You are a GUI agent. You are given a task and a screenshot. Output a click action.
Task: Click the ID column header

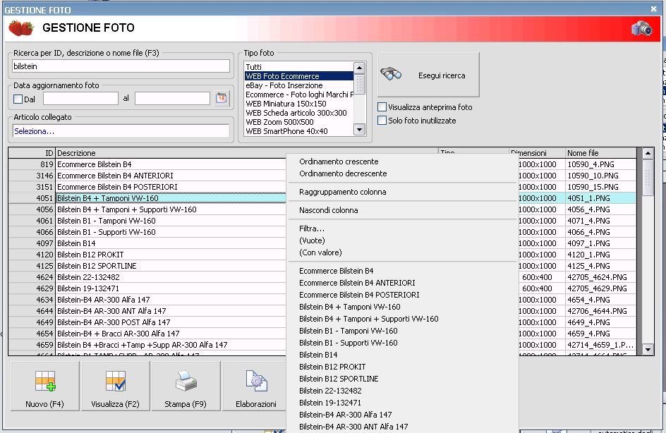32,153
